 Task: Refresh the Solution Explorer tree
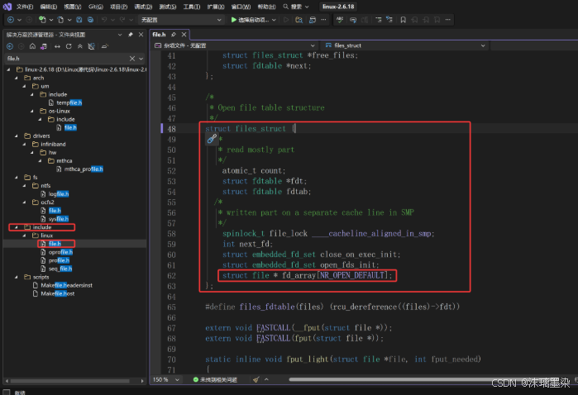coord(69,46)
